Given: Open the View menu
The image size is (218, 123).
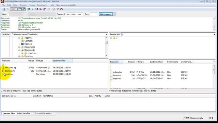Looking at the screenshot, I should coord(15,5).
